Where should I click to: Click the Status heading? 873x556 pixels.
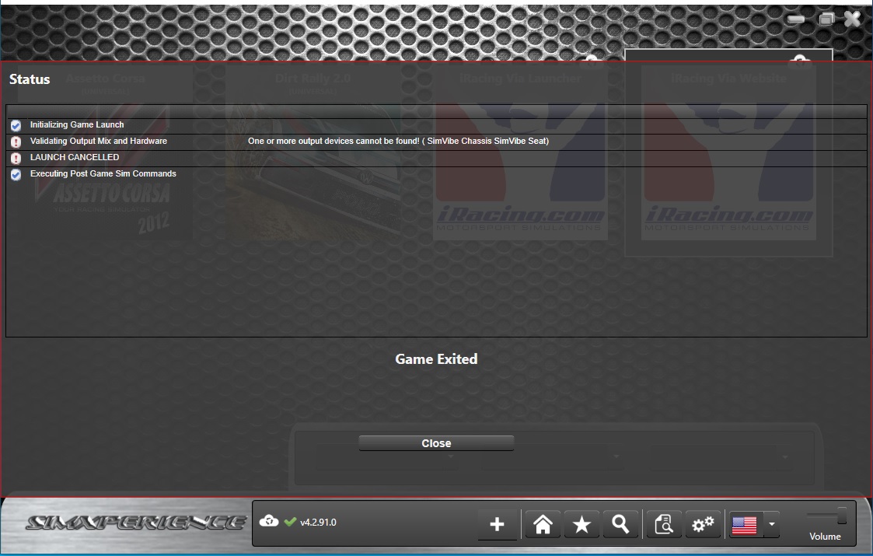30,79
